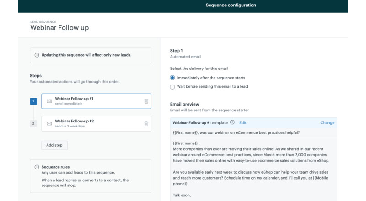The width and height of the screenshot is (366, 201).
Task: Change the email template
Action: (x=327, y=122)
